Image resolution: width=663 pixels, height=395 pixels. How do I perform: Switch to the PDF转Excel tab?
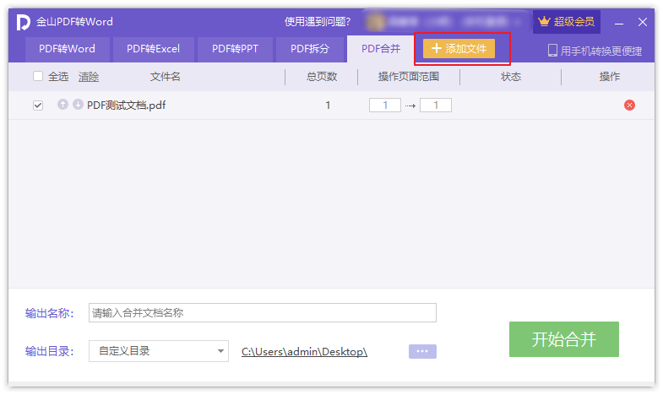[x=153, y=49]
